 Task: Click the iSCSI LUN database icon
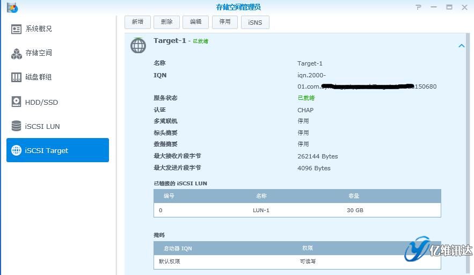16,126
